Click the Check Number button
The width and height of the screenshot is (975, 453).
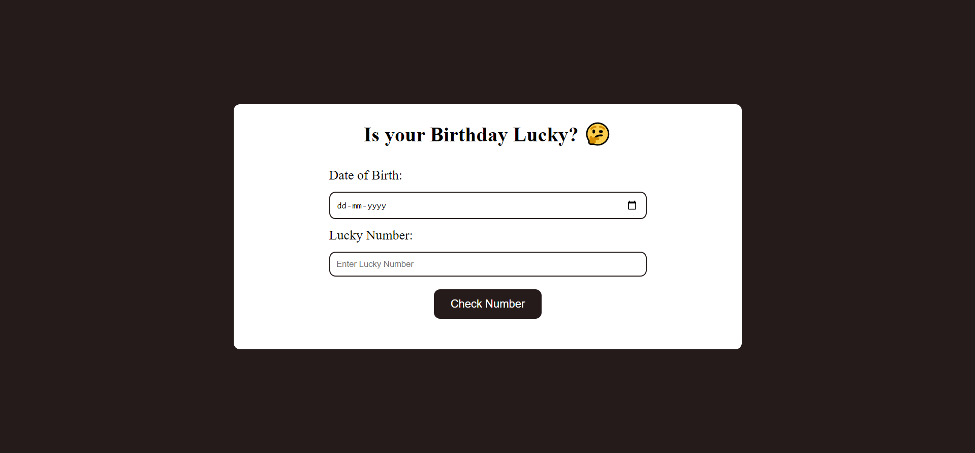pyautogui.click(x=488, y=304)
